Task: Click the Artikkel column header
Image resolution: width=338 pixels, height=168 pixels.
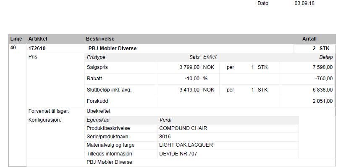Action: [x=38, y=39]
